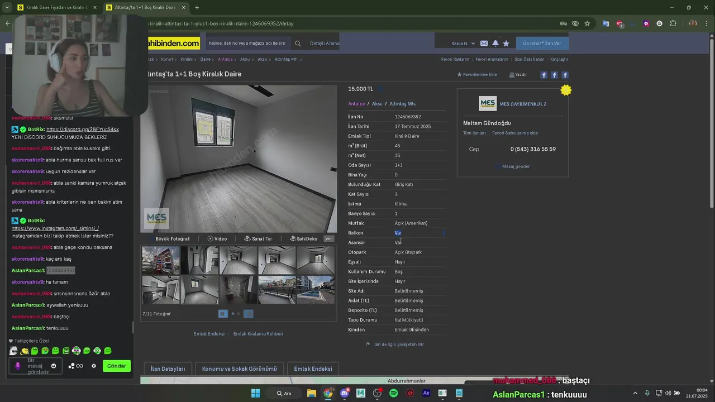Open the Discord invite link in chat

83,130
